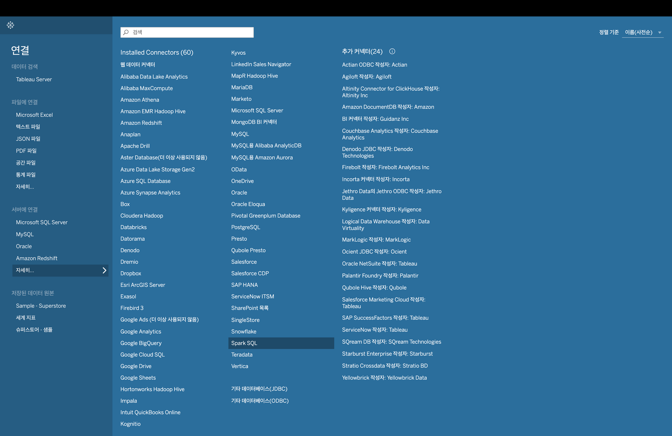Select Microsoft SQL Server in sidebar
This screenshot has height=436, width=672.
pyautogui.click(x=42, y=223)
